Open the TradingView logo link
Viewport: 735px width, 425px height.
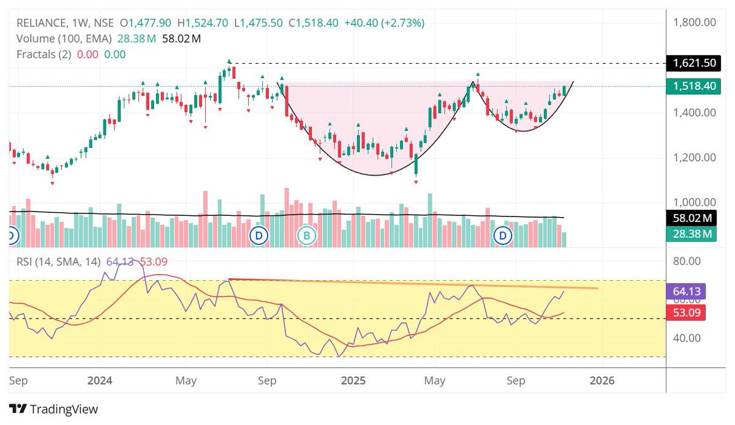54,409
